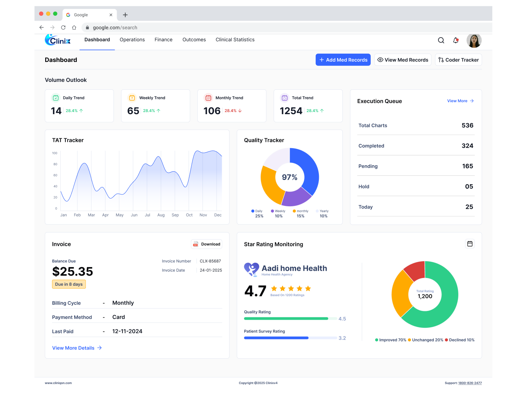
Task: Switch to the Operations tab
Action: coord(132,40)
